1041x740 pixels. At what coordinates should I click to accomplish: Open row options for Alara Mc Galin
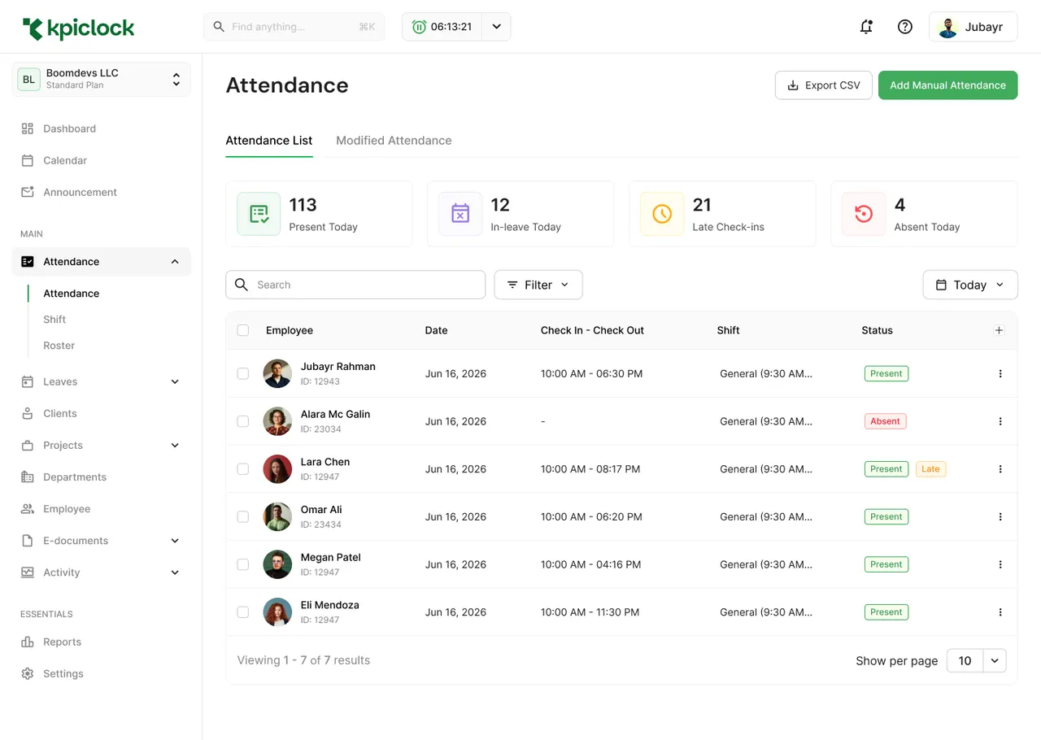pyautogui.click(x=1000, y=421)
